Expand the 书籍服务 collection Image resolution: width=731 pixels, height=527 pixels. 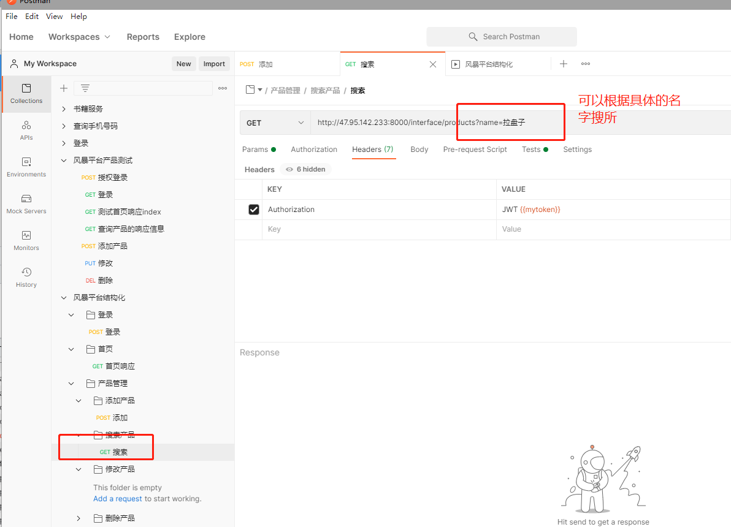click(64, 109)
